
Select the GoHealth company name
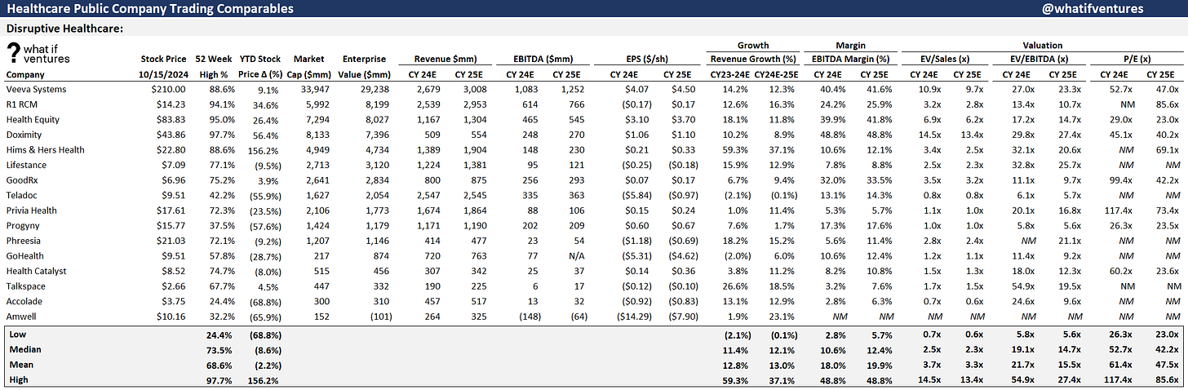[26, 256]
